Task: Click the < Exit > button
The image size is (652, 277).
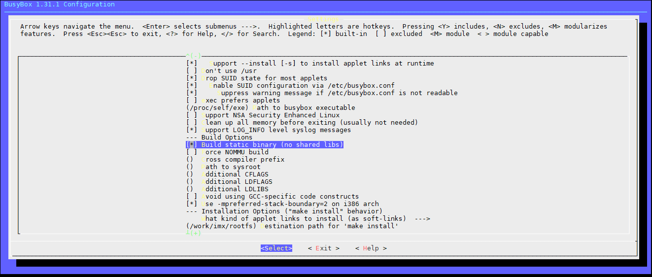Action: 324,248
